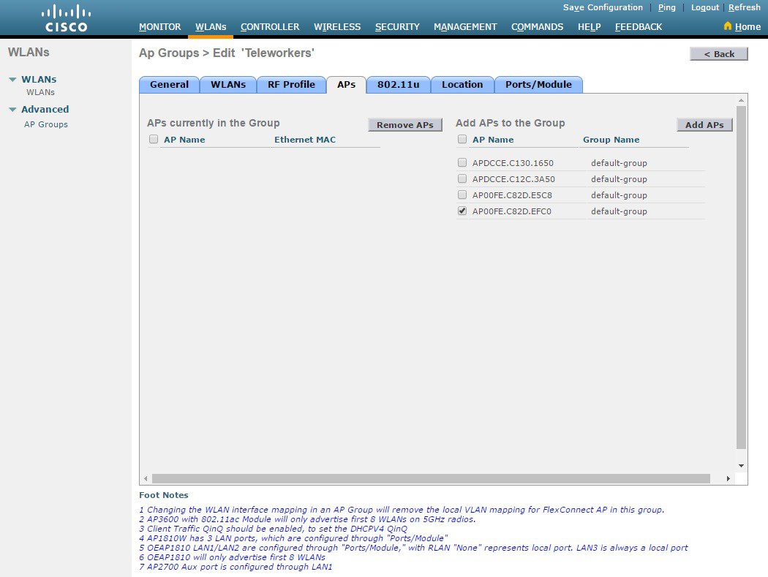Open the FEEDBACK menu
This screenshot has width=768, height=577.
tap(639, 27)
